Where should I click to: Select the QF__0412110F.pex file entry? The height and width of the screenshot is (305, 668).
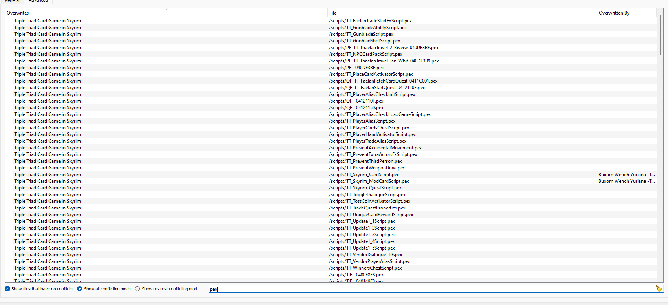(x=356, y=101)
